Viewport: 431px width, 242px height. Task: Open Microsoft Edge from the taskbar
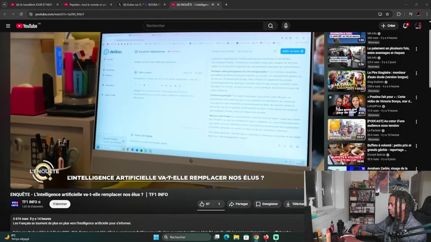[227, 237]
